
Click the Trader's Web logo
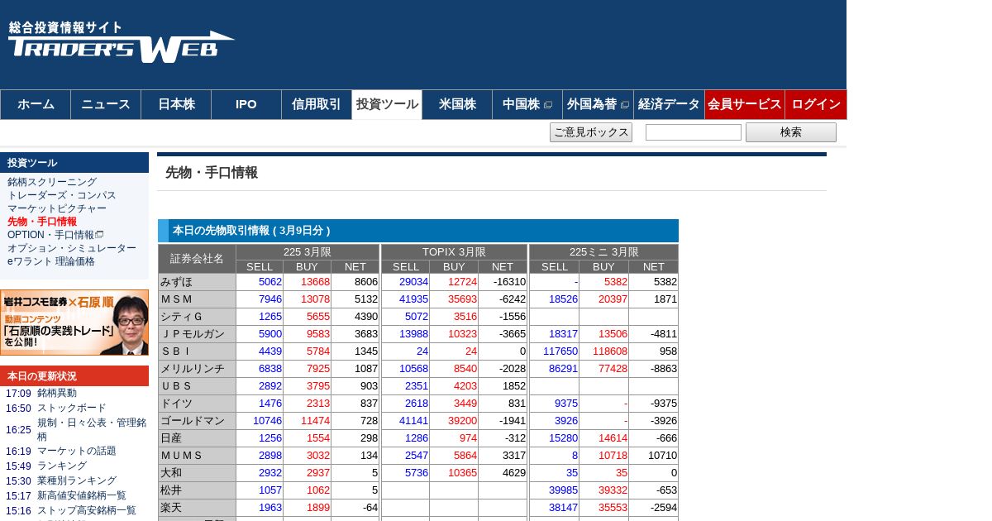click(x=122, y=41)
